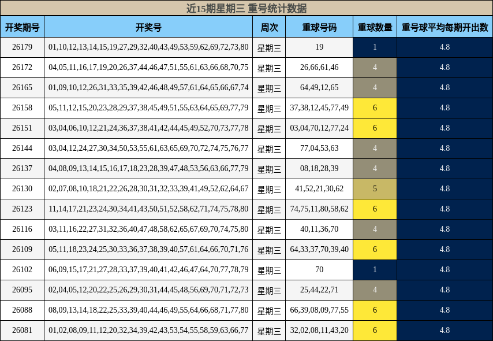Click the 重球数量 column header
The width and height of the screenshot is (493, 341).
coord(375,27)
